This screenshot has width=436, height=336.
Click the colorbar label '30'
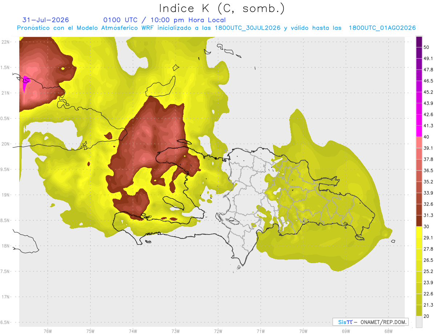427,227
